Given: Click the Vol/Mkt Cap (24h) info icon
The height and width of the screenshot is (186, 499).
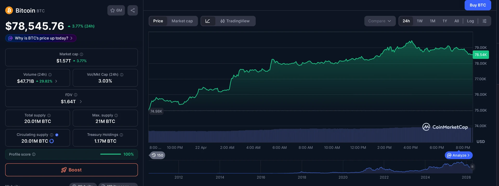Looking at the screenshot, I should (122, 75).
